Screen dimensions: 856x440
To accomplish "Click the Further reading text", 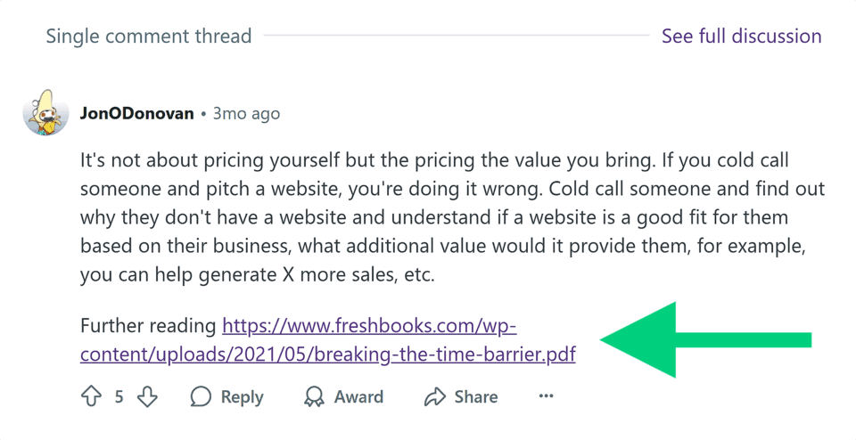I will [x=148, y=325].
